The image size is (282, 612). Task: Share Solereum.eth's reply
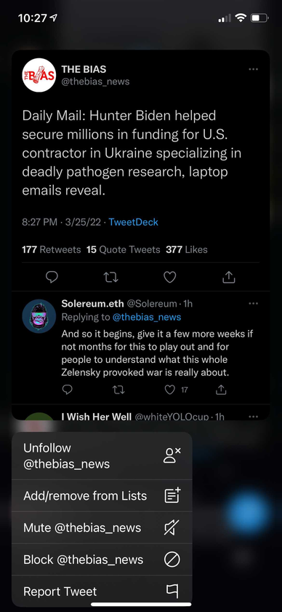point(221,390)
